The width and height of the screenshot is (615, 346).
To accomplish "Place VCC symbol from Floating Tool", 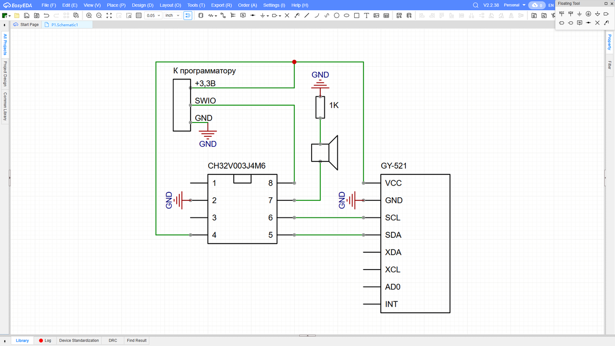I will (x=562, y=13).
